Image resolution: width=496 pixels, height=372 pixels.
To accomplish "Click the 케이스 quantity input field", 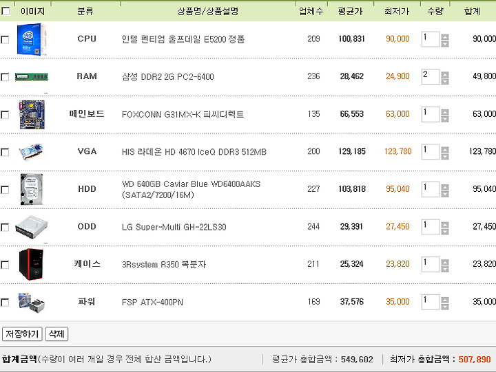I will tap(431, 264).
